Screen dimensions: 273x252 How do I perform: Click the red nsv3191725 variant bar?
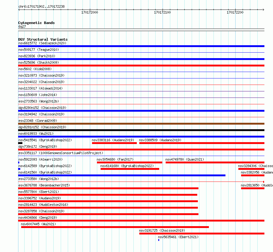pos(202,234)
